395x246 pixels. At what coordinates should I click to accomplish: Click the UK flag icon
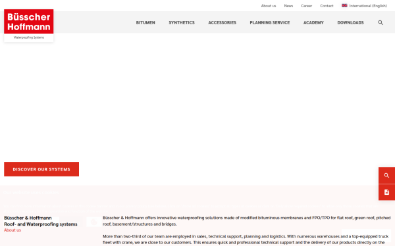point(344,5)
